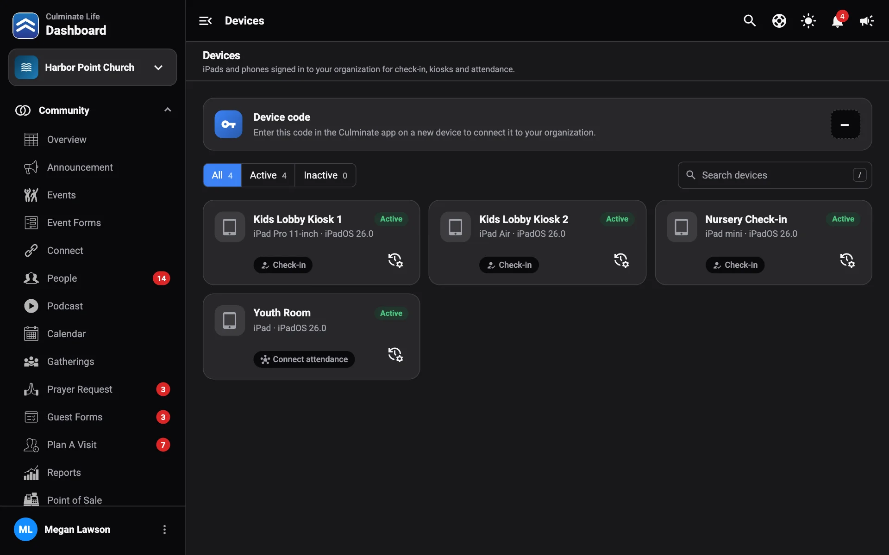The width and height of the screenshot is (889, 555).
Task: Open settings history icon for Kids Lobby Kiosk 1
Action: (395, 260)
